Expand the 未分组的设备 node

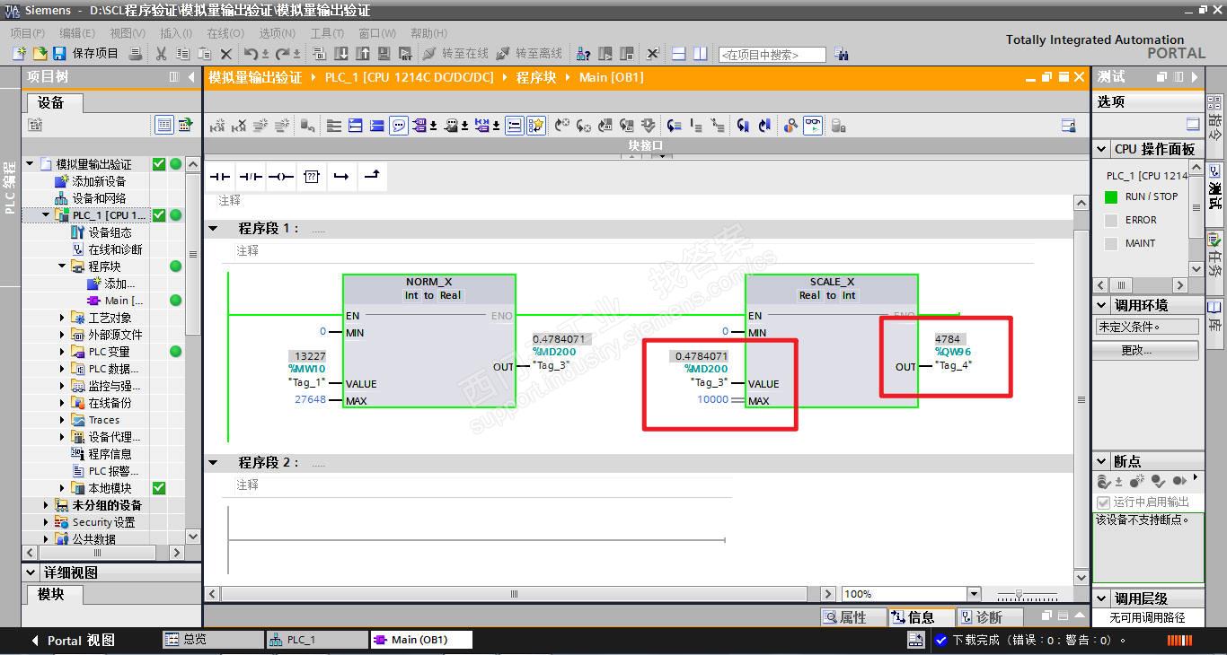47,505
